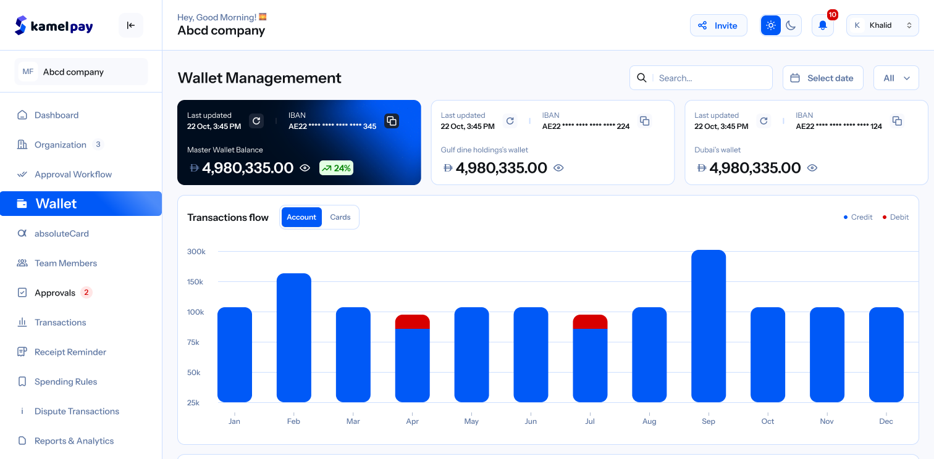Open the notifications bell
Image resolution: width=934 pixels, height=459 pixels.
coord(822,25)
